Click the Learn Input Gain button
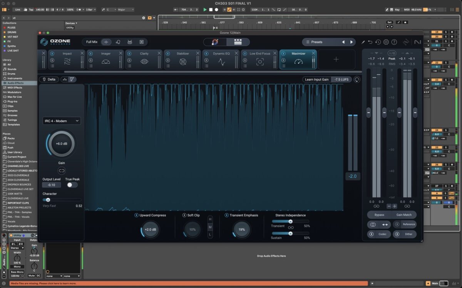The image size is (462, 288). [317, 79]
